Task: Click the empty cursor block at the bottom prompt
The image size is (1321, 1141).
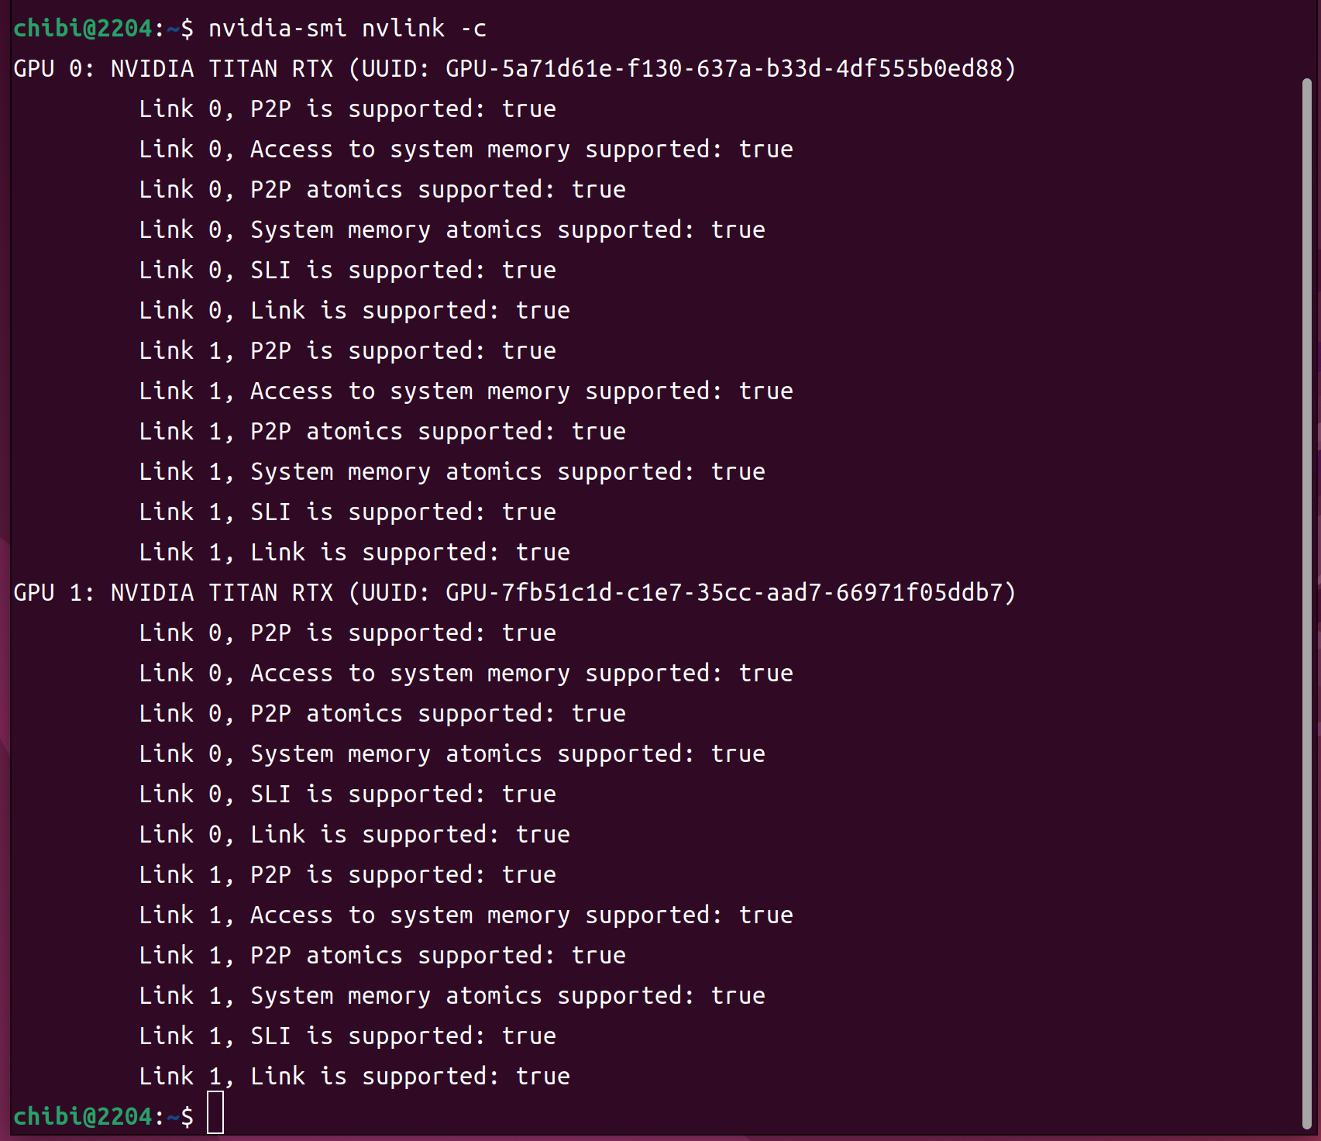Action: tap(215, 1113)
